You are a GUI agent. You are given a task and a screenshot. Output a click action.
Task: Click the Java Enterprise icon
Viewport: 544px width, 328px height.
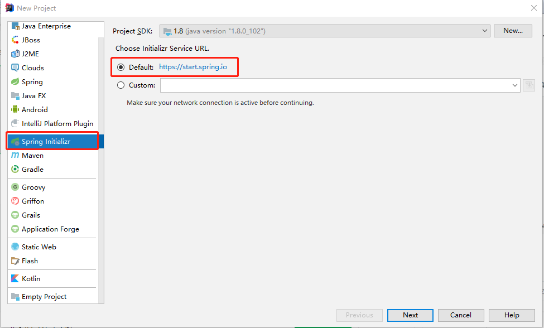(15, 26)
